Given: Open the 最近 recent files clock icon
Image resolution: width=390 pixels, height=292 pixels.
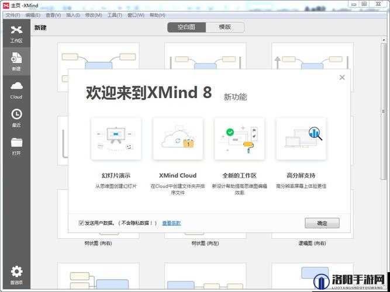Looking at the screenshot, I should (x=16, y=118).
